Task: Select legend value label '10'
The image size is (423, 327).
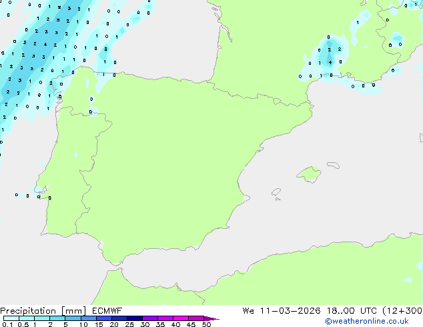Action: 83,324
